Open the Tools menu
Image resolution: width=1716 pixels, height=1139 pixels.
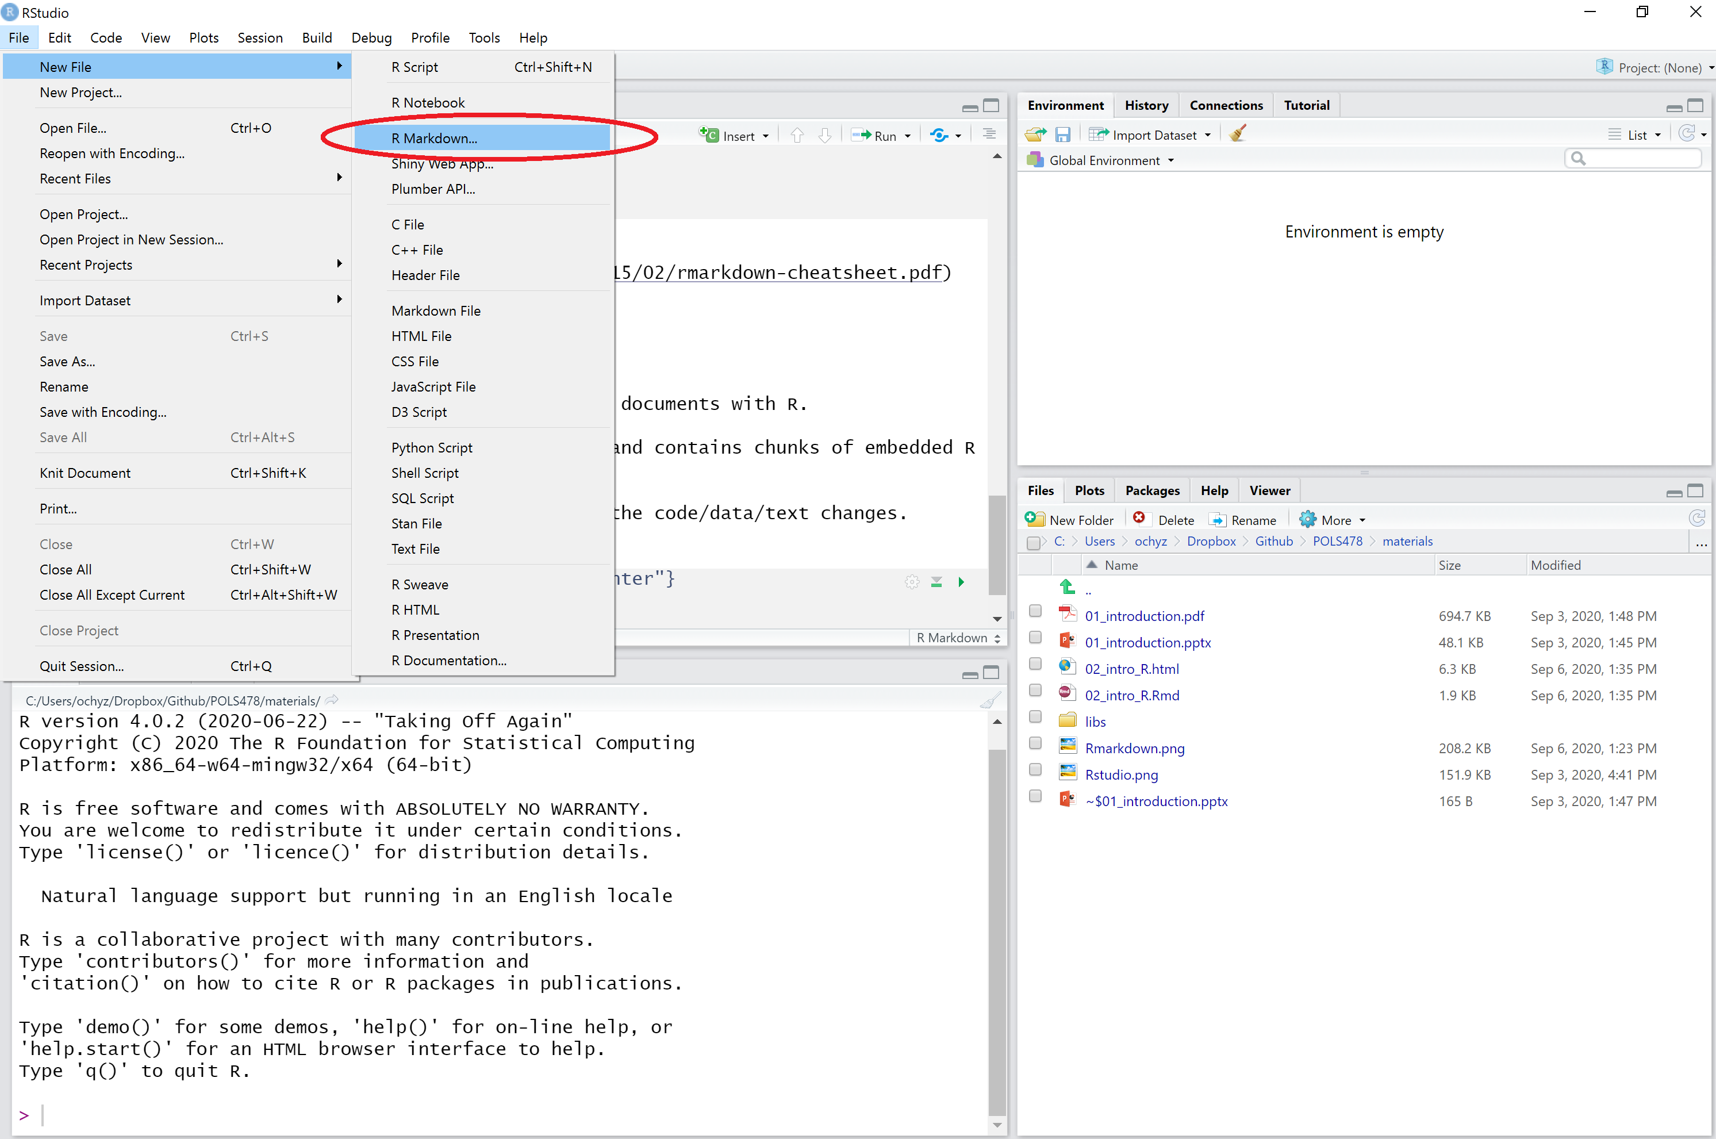(x=483, y=38)
